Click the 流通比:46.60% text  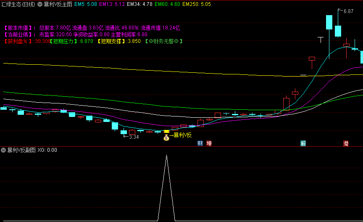pos(121,28)
